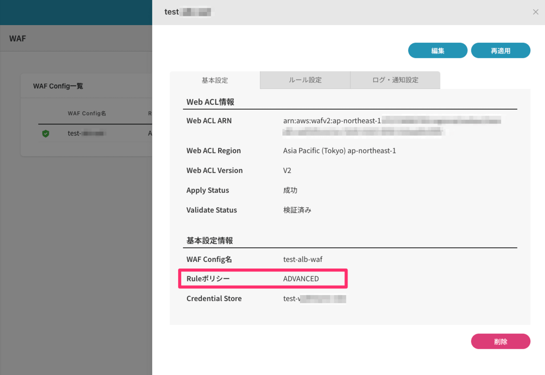Click the Validate Status label

click(x=211, y=210)
